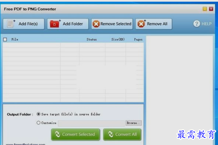Click the Pages column header
The width and height of the screenshot is (218, 145).
click(138, 40)
